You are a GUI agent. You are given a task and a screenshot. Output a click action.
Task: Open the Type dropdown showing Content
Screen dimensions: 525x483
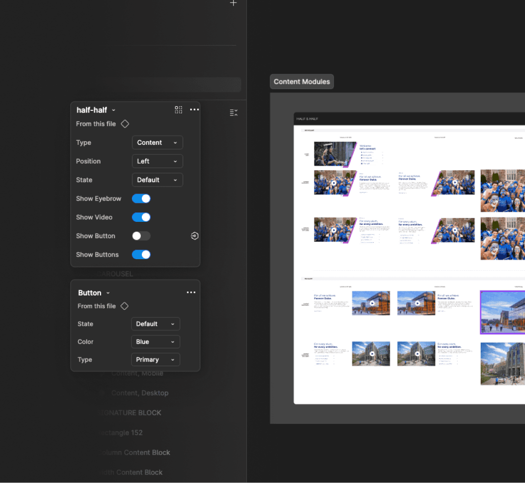click(157, 142)
